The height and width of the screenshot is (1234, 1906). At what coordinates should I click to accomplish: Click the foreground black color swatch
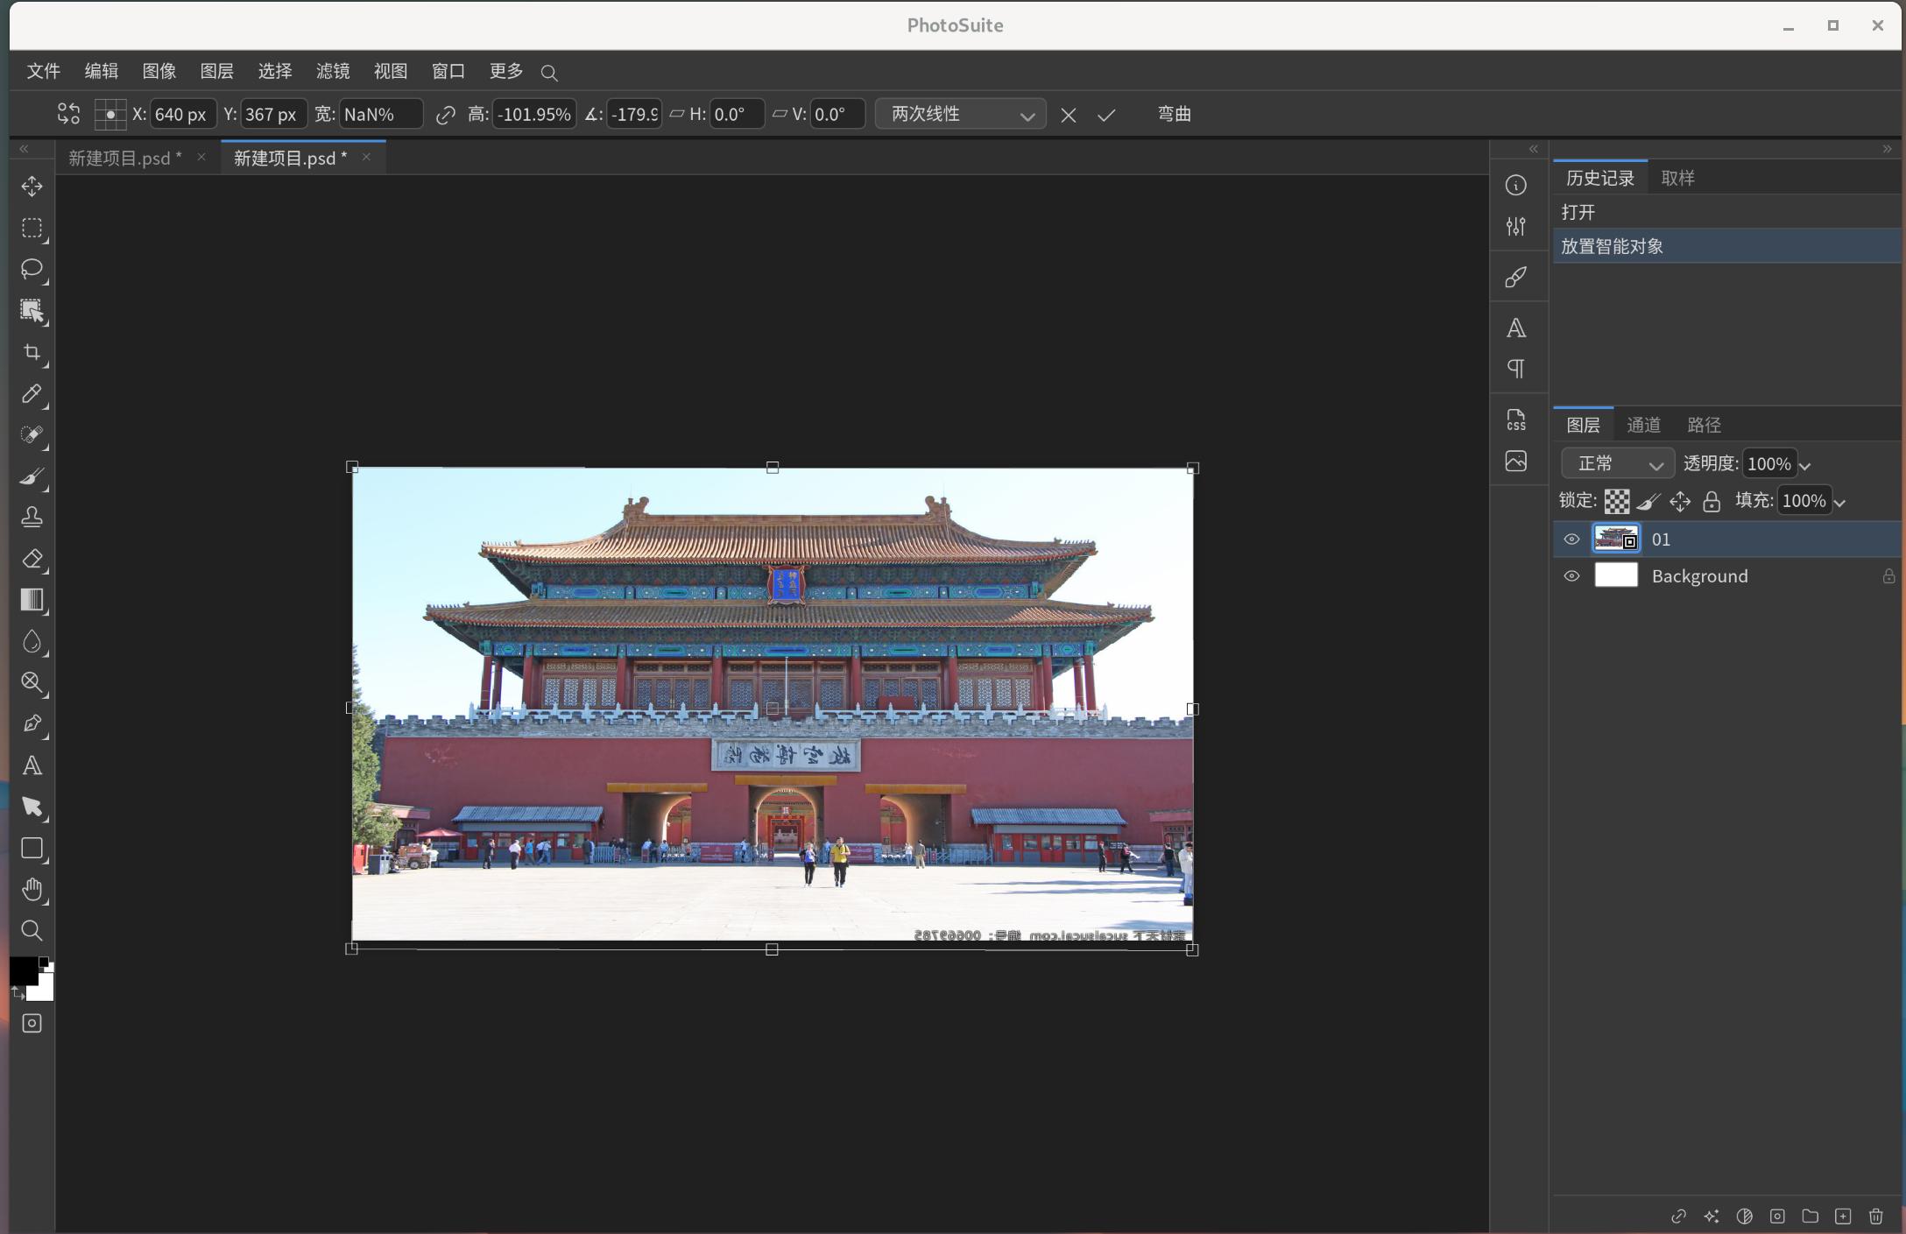click(23, 970)
